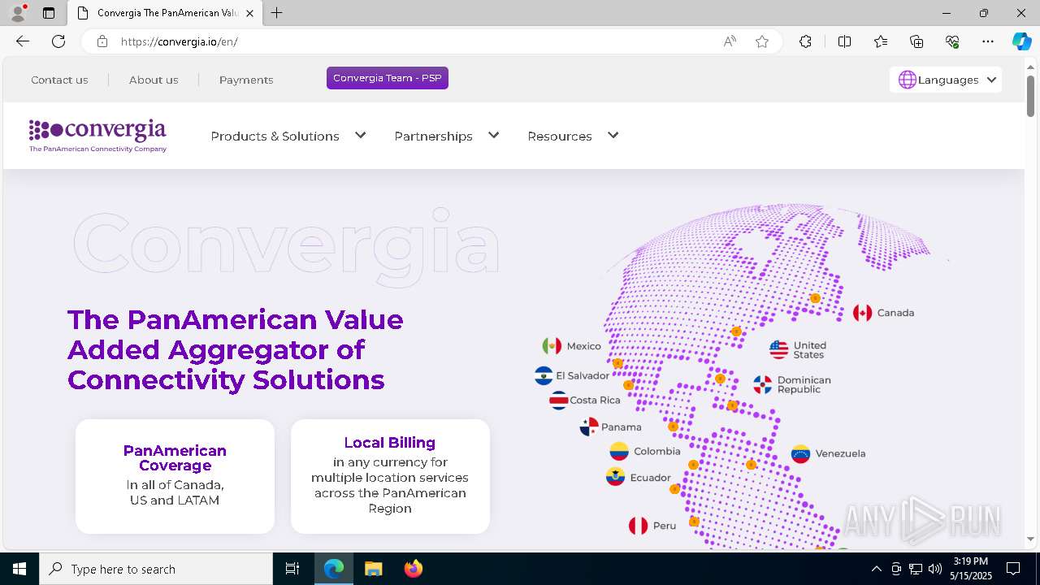The image size is (1040, 585).
Task: View site information lock icon
Action: pos(102,41)
